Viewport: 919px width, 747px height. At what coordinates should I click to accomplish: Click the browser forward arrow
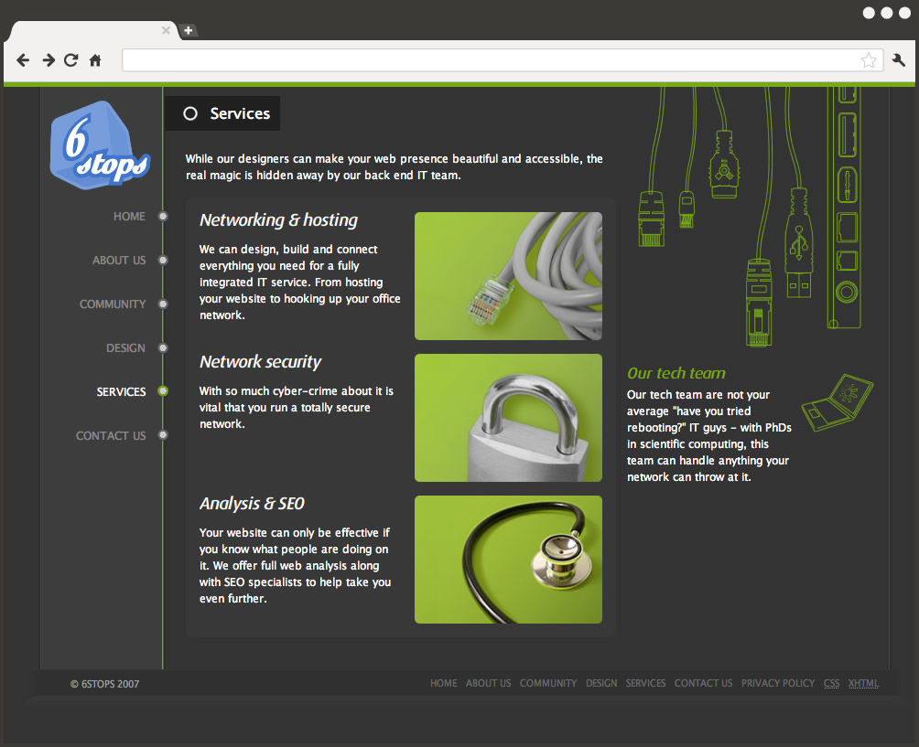click(48, 60)
